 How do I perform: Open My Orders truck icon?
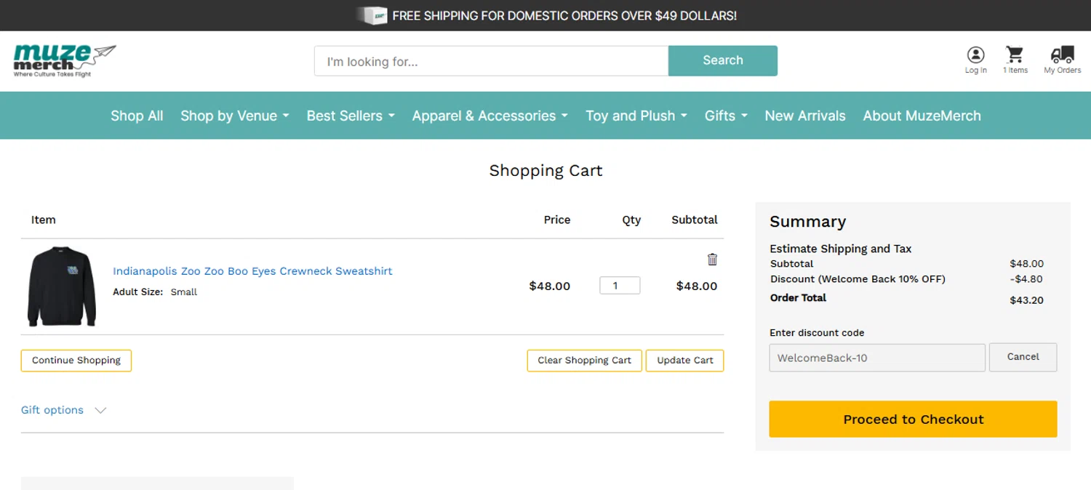pos(1062,55)
